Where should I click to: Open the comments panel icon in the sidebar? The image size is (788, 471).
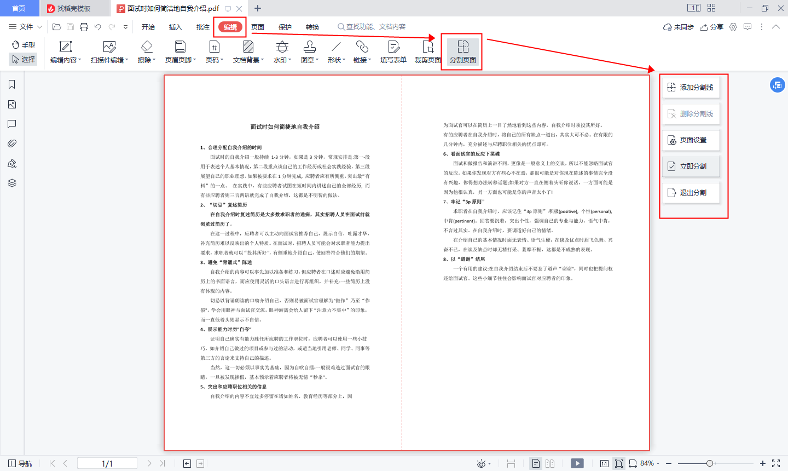click(12, 124)
